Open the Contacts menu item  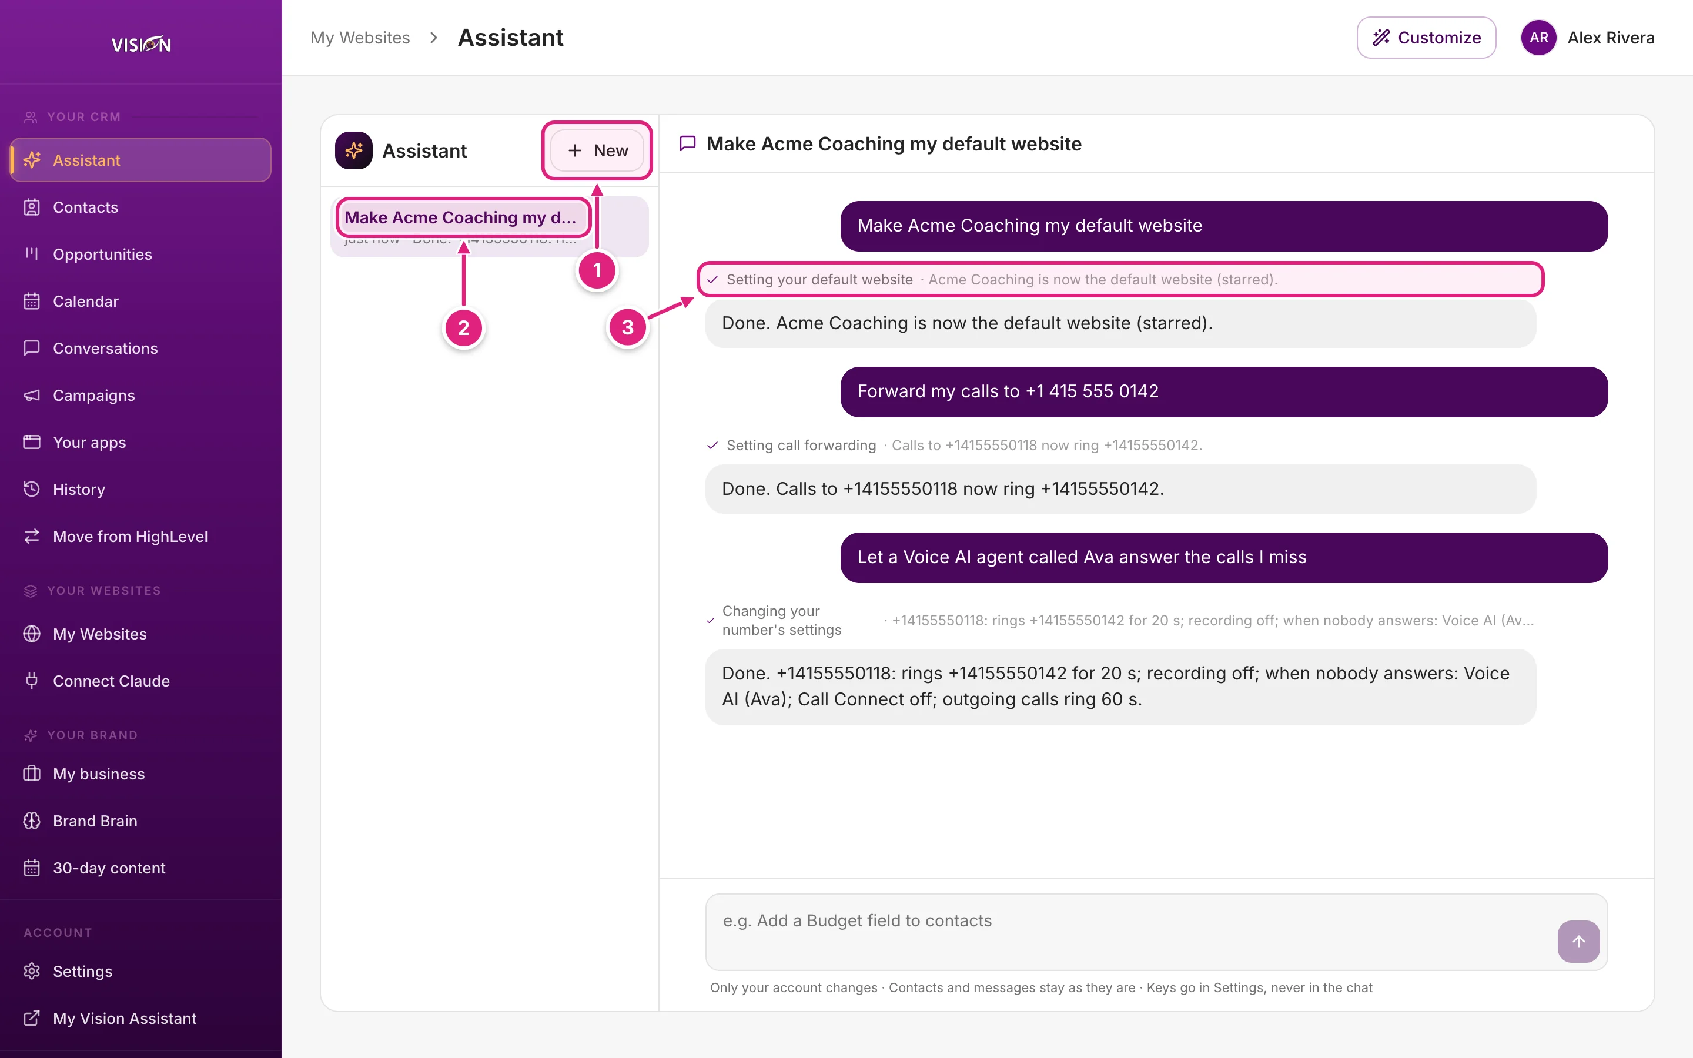point(140,207)
